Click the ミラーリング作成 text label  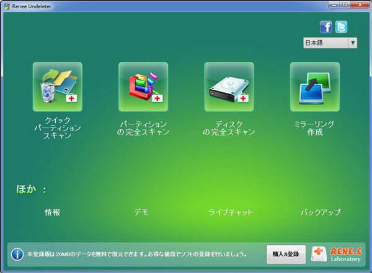314,128
